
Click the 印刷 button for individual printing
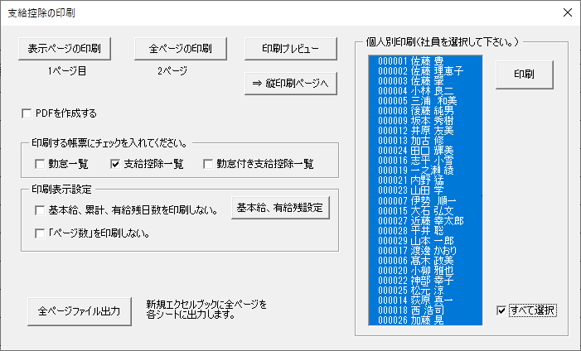(525, 75)
